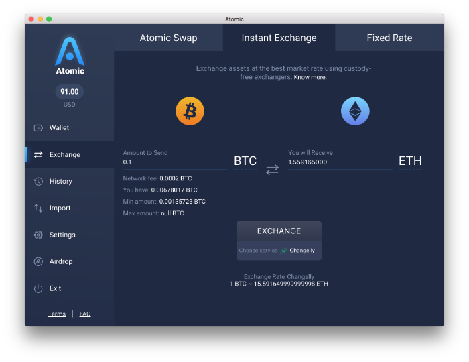Open the Airdrop section

[70, 261]
